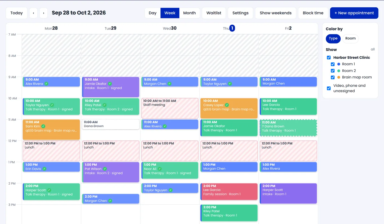The width and height of the screenshot is (384, 224).
Task: Color appointments by Room
Action: click(x=350, y=39)
